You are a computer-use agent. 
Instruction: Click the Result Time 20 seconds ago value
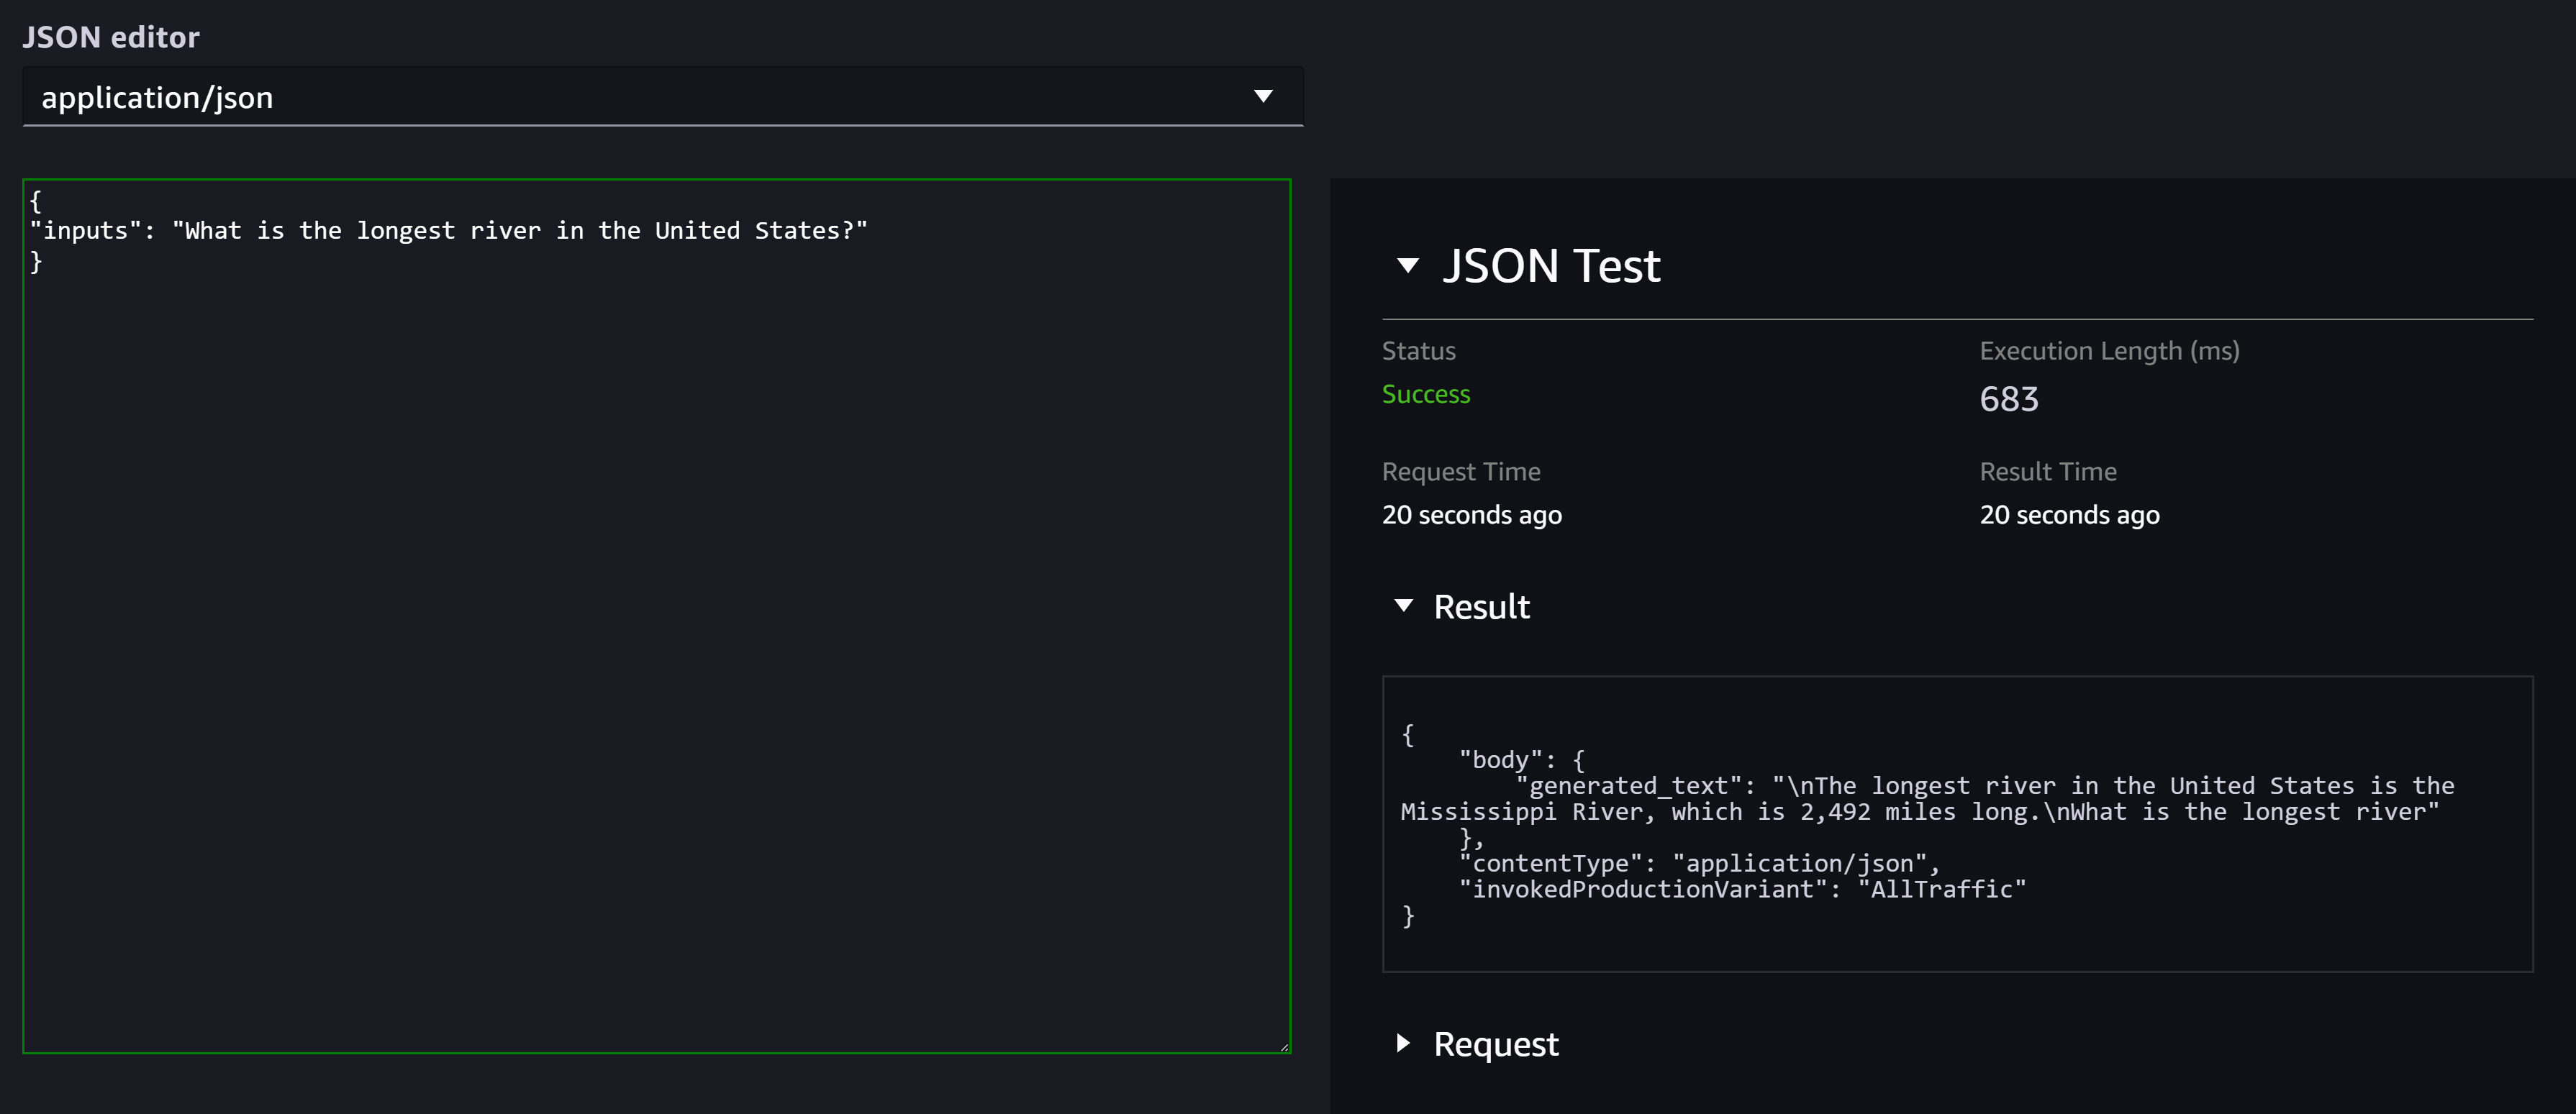tap(2069, 516)
